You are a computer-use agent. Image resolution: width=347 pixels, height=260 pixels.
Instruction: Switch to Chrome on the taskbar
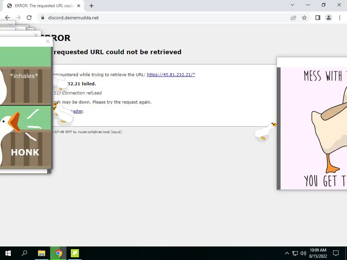[58, 253]
